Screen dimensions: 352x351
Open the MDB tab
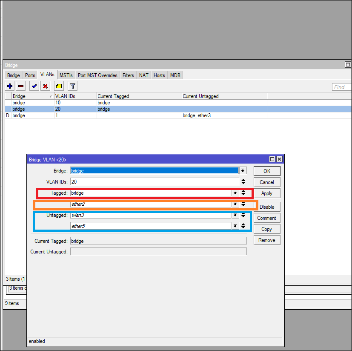[x=175, y=75]
